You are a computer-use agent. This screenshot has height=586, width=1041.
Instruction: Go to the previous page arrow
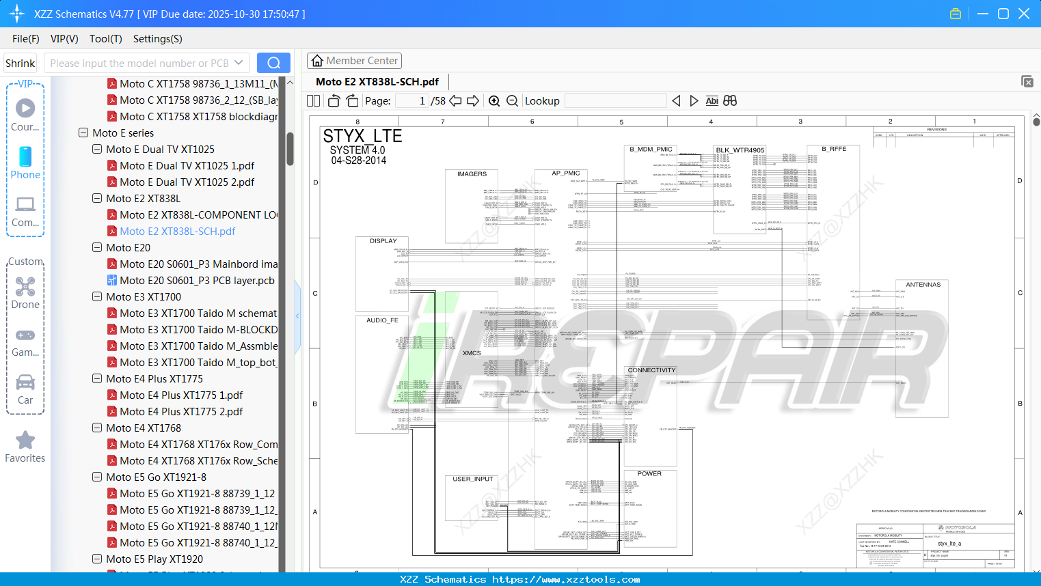455,101
